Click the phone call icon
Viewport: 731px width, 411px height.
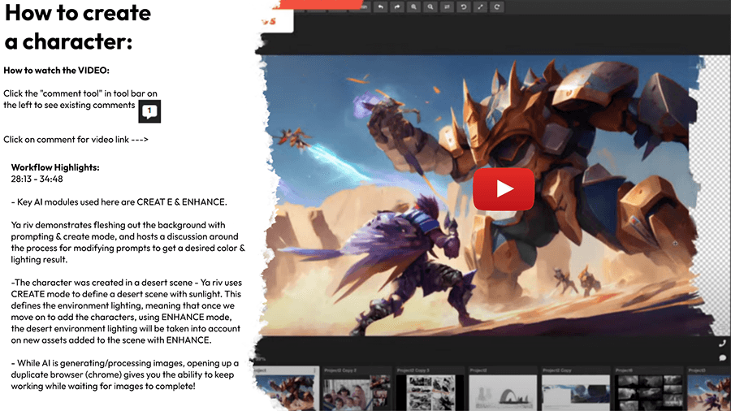[722, 344]
